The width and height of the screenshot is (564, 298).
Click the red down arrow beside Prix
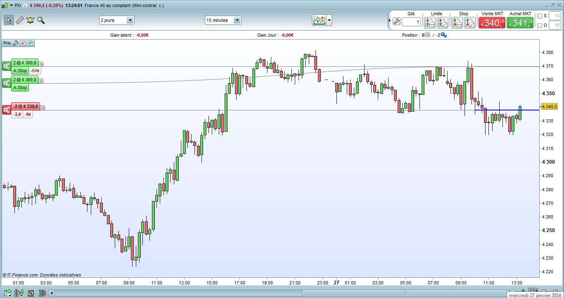pos(23,43)
